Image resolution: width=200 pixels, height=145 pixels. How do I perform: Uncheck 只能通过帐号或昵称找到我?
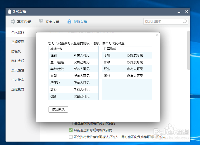click(x=71, y=130)
